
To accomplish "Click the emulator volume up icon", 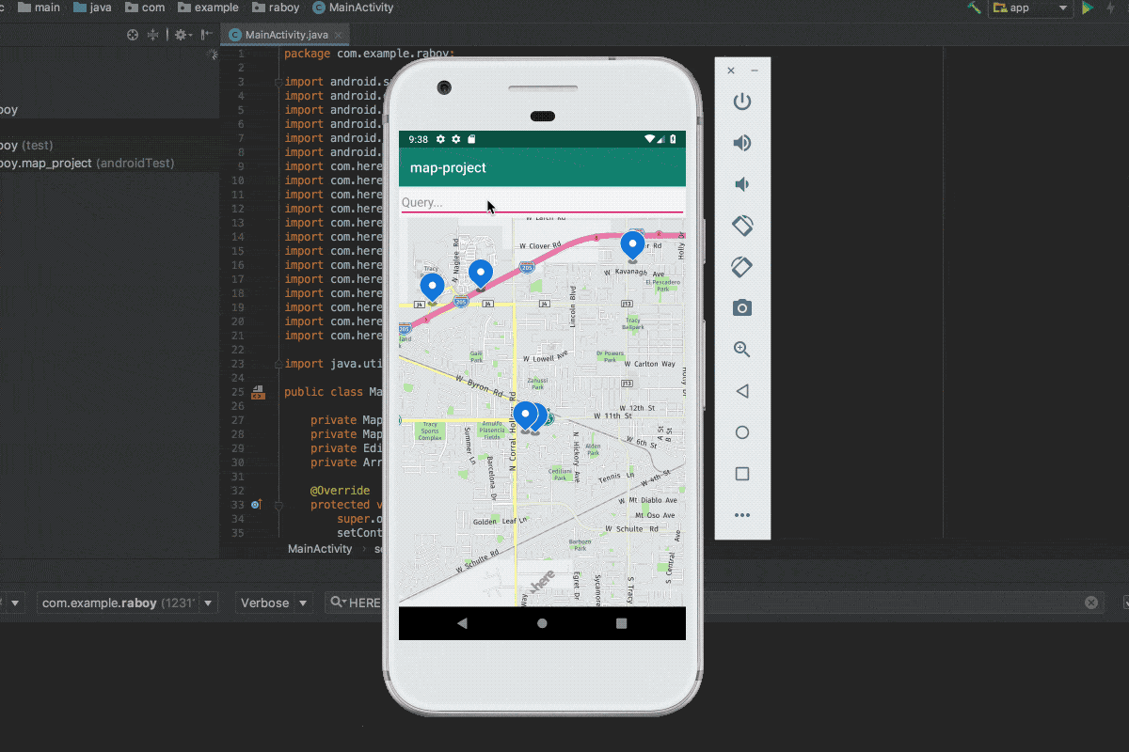I will (x=742, y=143).
